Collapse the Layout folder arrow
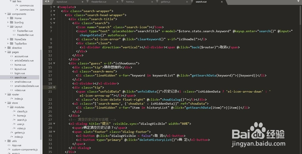Image resolution: width=302 pixels, height=154 pixels. (8, 27)
